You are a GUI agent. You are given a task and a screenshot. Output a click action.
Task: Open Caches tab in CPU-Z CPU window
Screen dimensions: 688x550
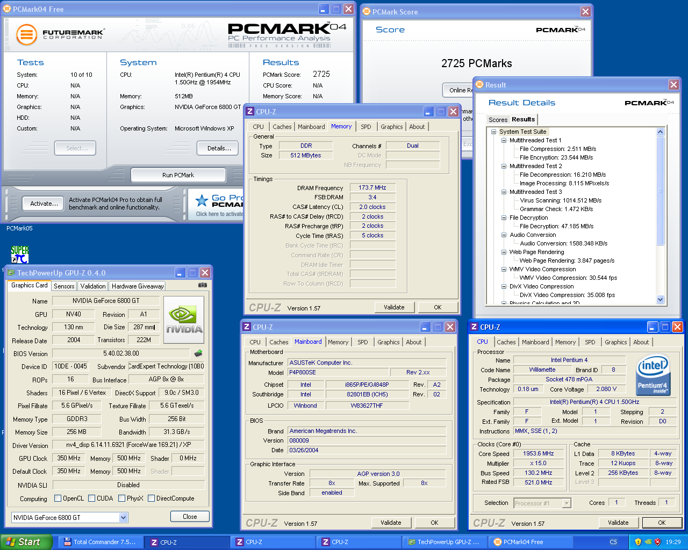click(506, 342)
